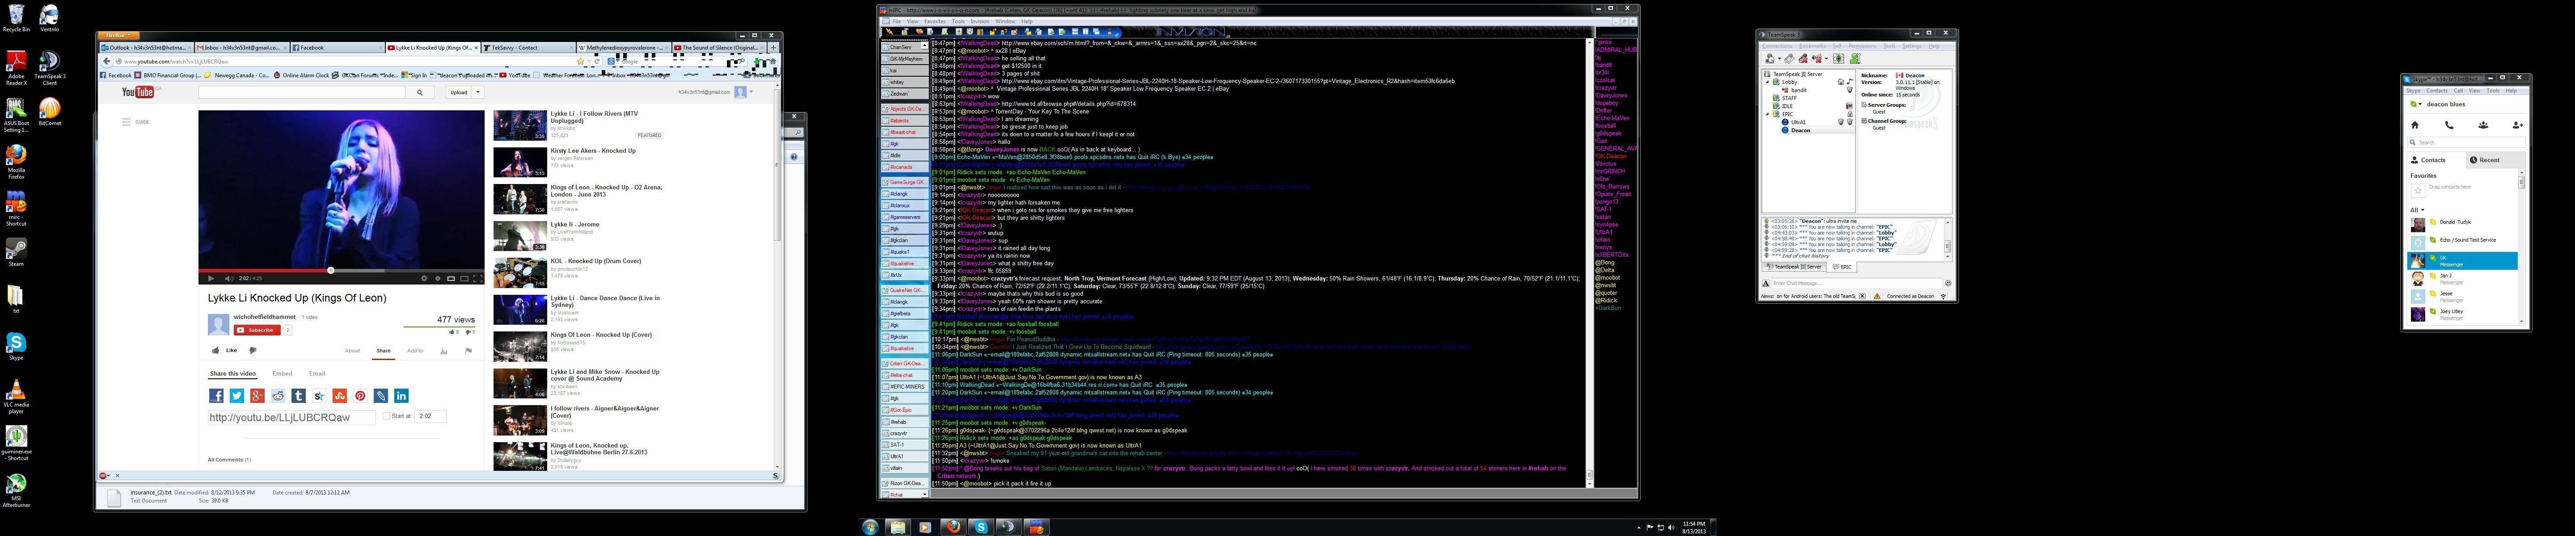Open Skype from the taskbar
2575x536 pixels.
(x=981, y=527)
